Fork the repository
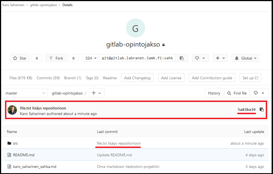Screen dimensions: 273x174 56,58
